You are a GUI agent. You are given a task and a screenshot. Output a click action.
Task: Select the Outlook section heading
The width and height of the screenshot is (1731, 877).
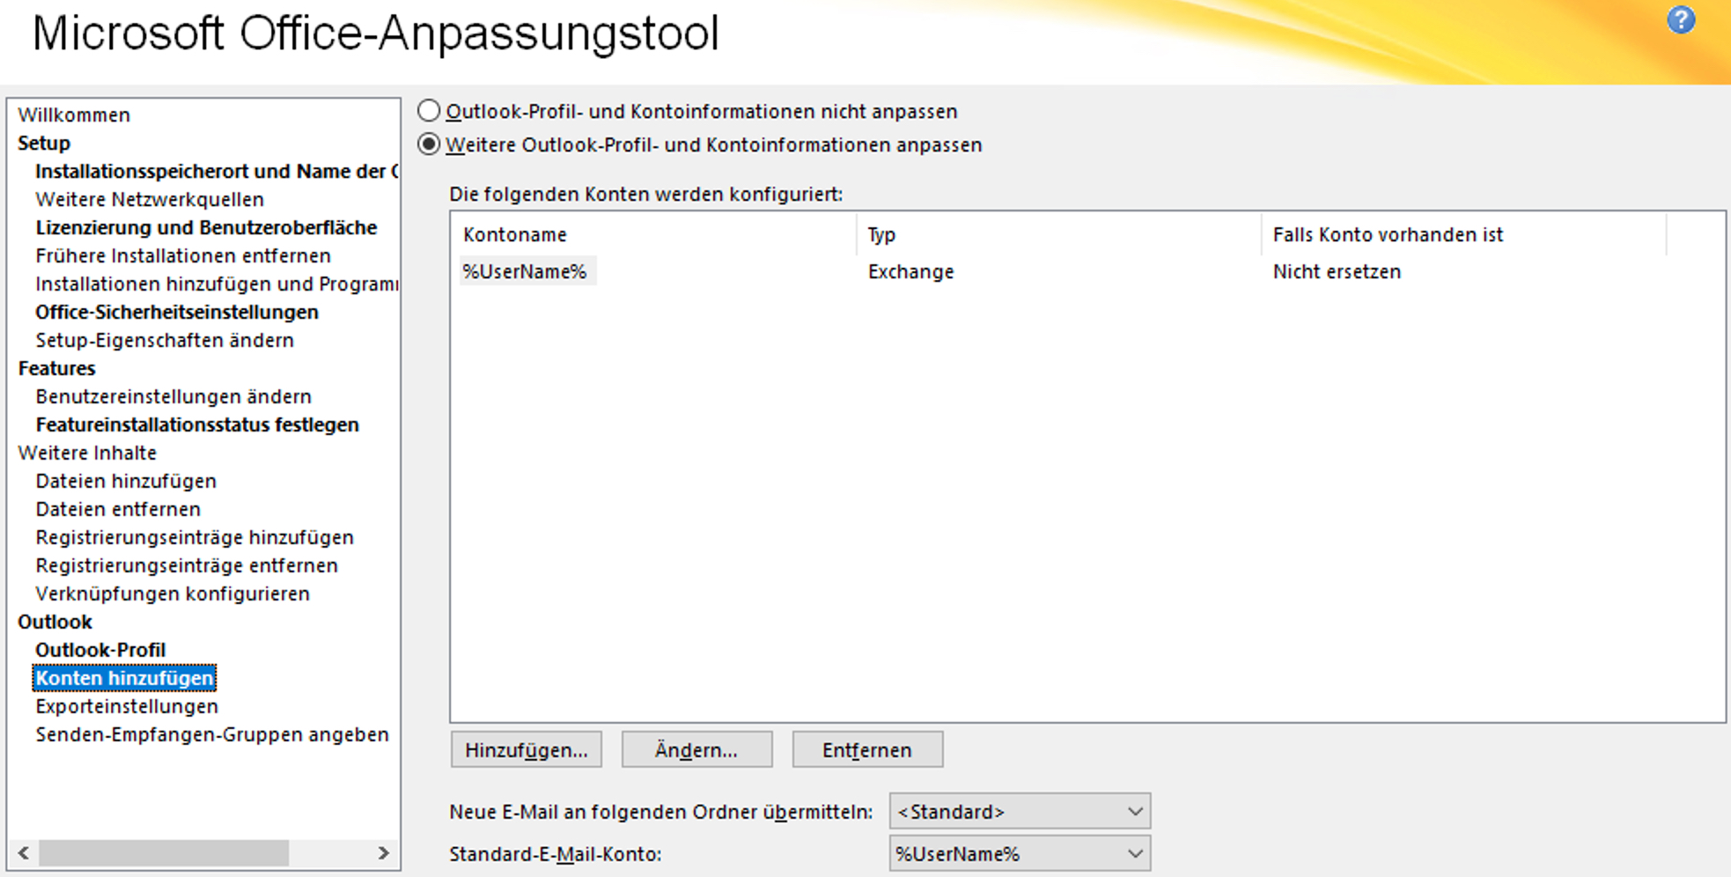(55, 622)
